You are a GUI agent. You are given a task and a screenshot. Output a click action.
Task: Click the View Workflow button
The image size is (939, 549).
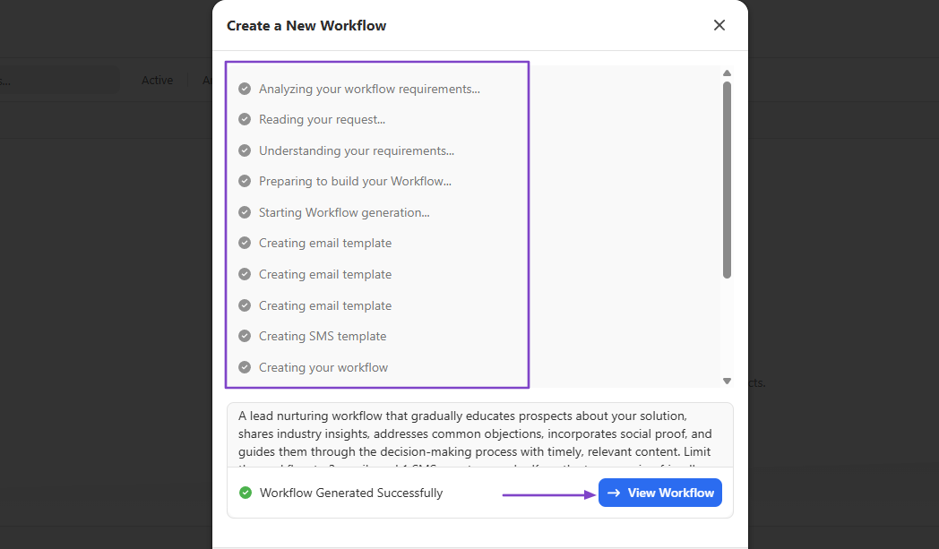(x=660, y=493)
